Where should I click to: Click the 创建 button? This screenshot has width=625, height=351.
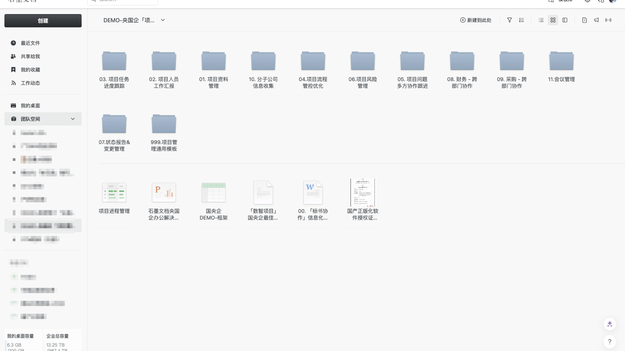43,21
